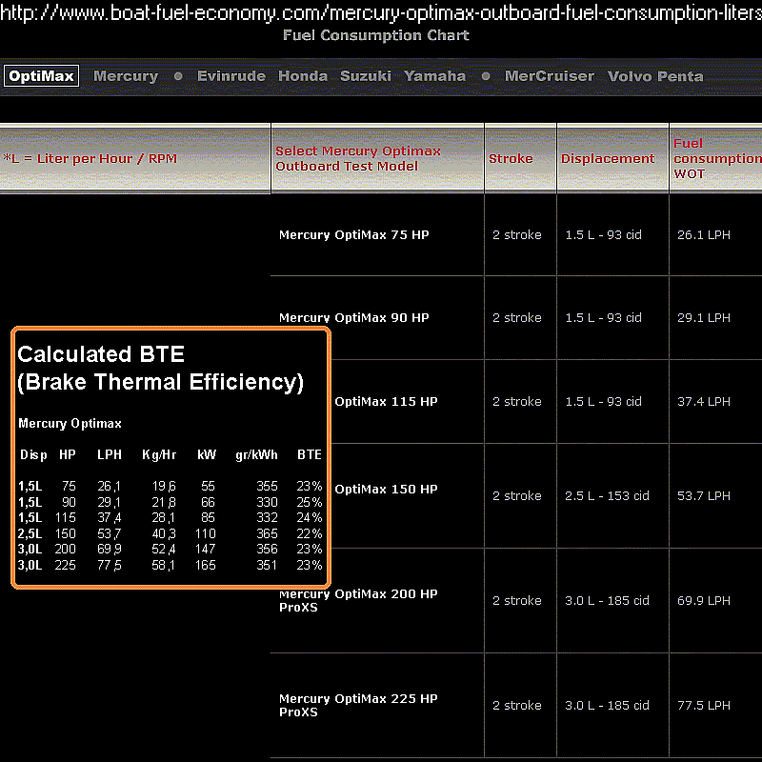Select the OptiMax 115 HP model link
The width and height of the screenshot is (762, 762).
click(x=386, y=401)
